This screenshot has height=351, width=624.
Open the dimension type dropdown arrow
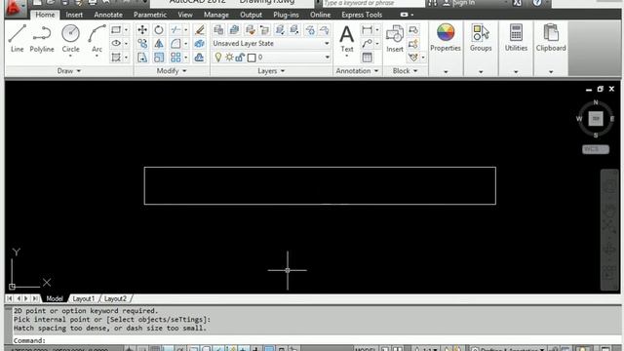click(377, 30)
